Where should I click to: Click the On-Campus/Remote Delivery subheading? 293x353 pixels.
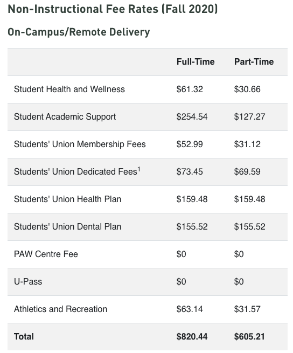coord(79,32)
